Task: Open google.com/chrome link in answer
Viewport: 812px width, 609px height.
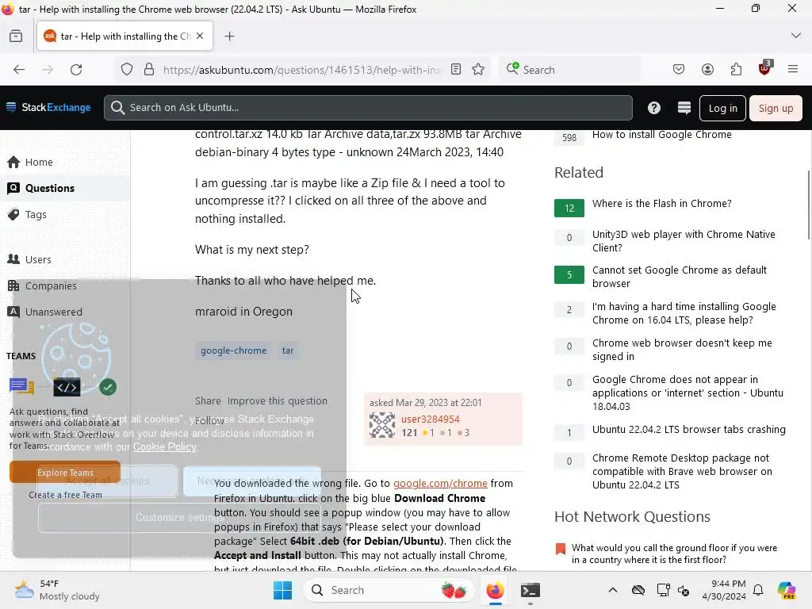Action: click(440, 483)
